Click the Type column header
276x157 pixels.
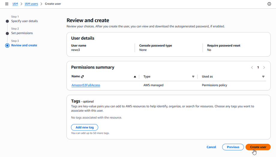tap(147, 77)
